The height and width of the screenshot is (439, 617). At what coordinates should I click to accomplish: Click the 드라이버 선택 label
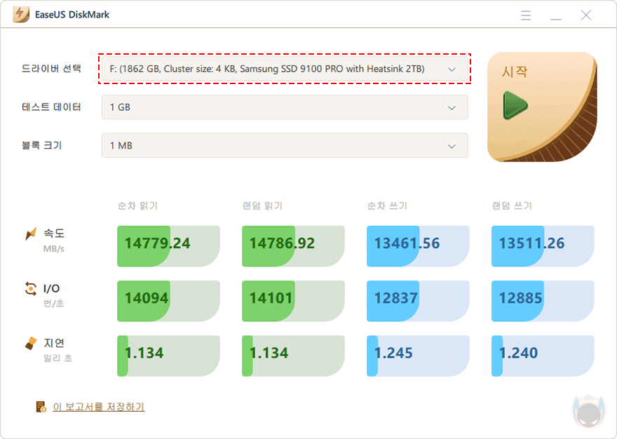[51, 69]
